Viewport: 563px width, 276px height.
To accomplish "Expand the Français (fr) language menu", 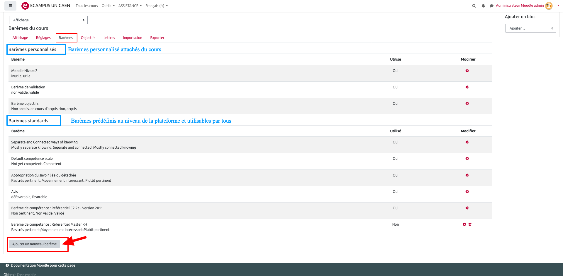I will 156,6.
